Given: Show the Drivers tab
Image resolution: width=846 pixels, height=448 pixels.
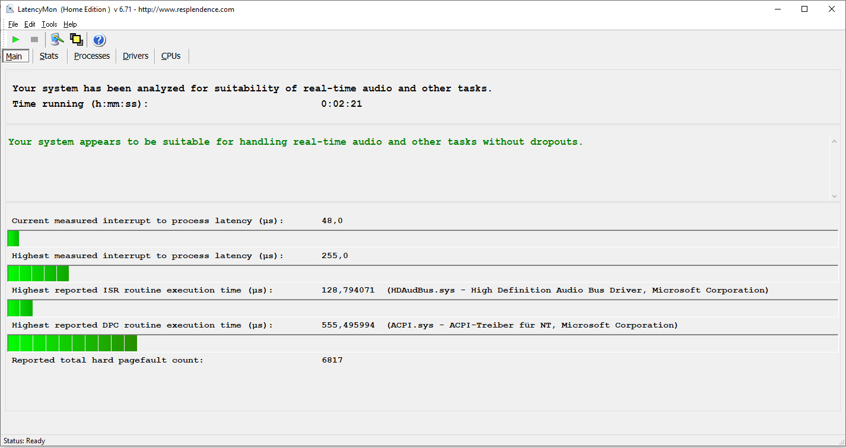Looking at the screenshot, I should 135,56.
